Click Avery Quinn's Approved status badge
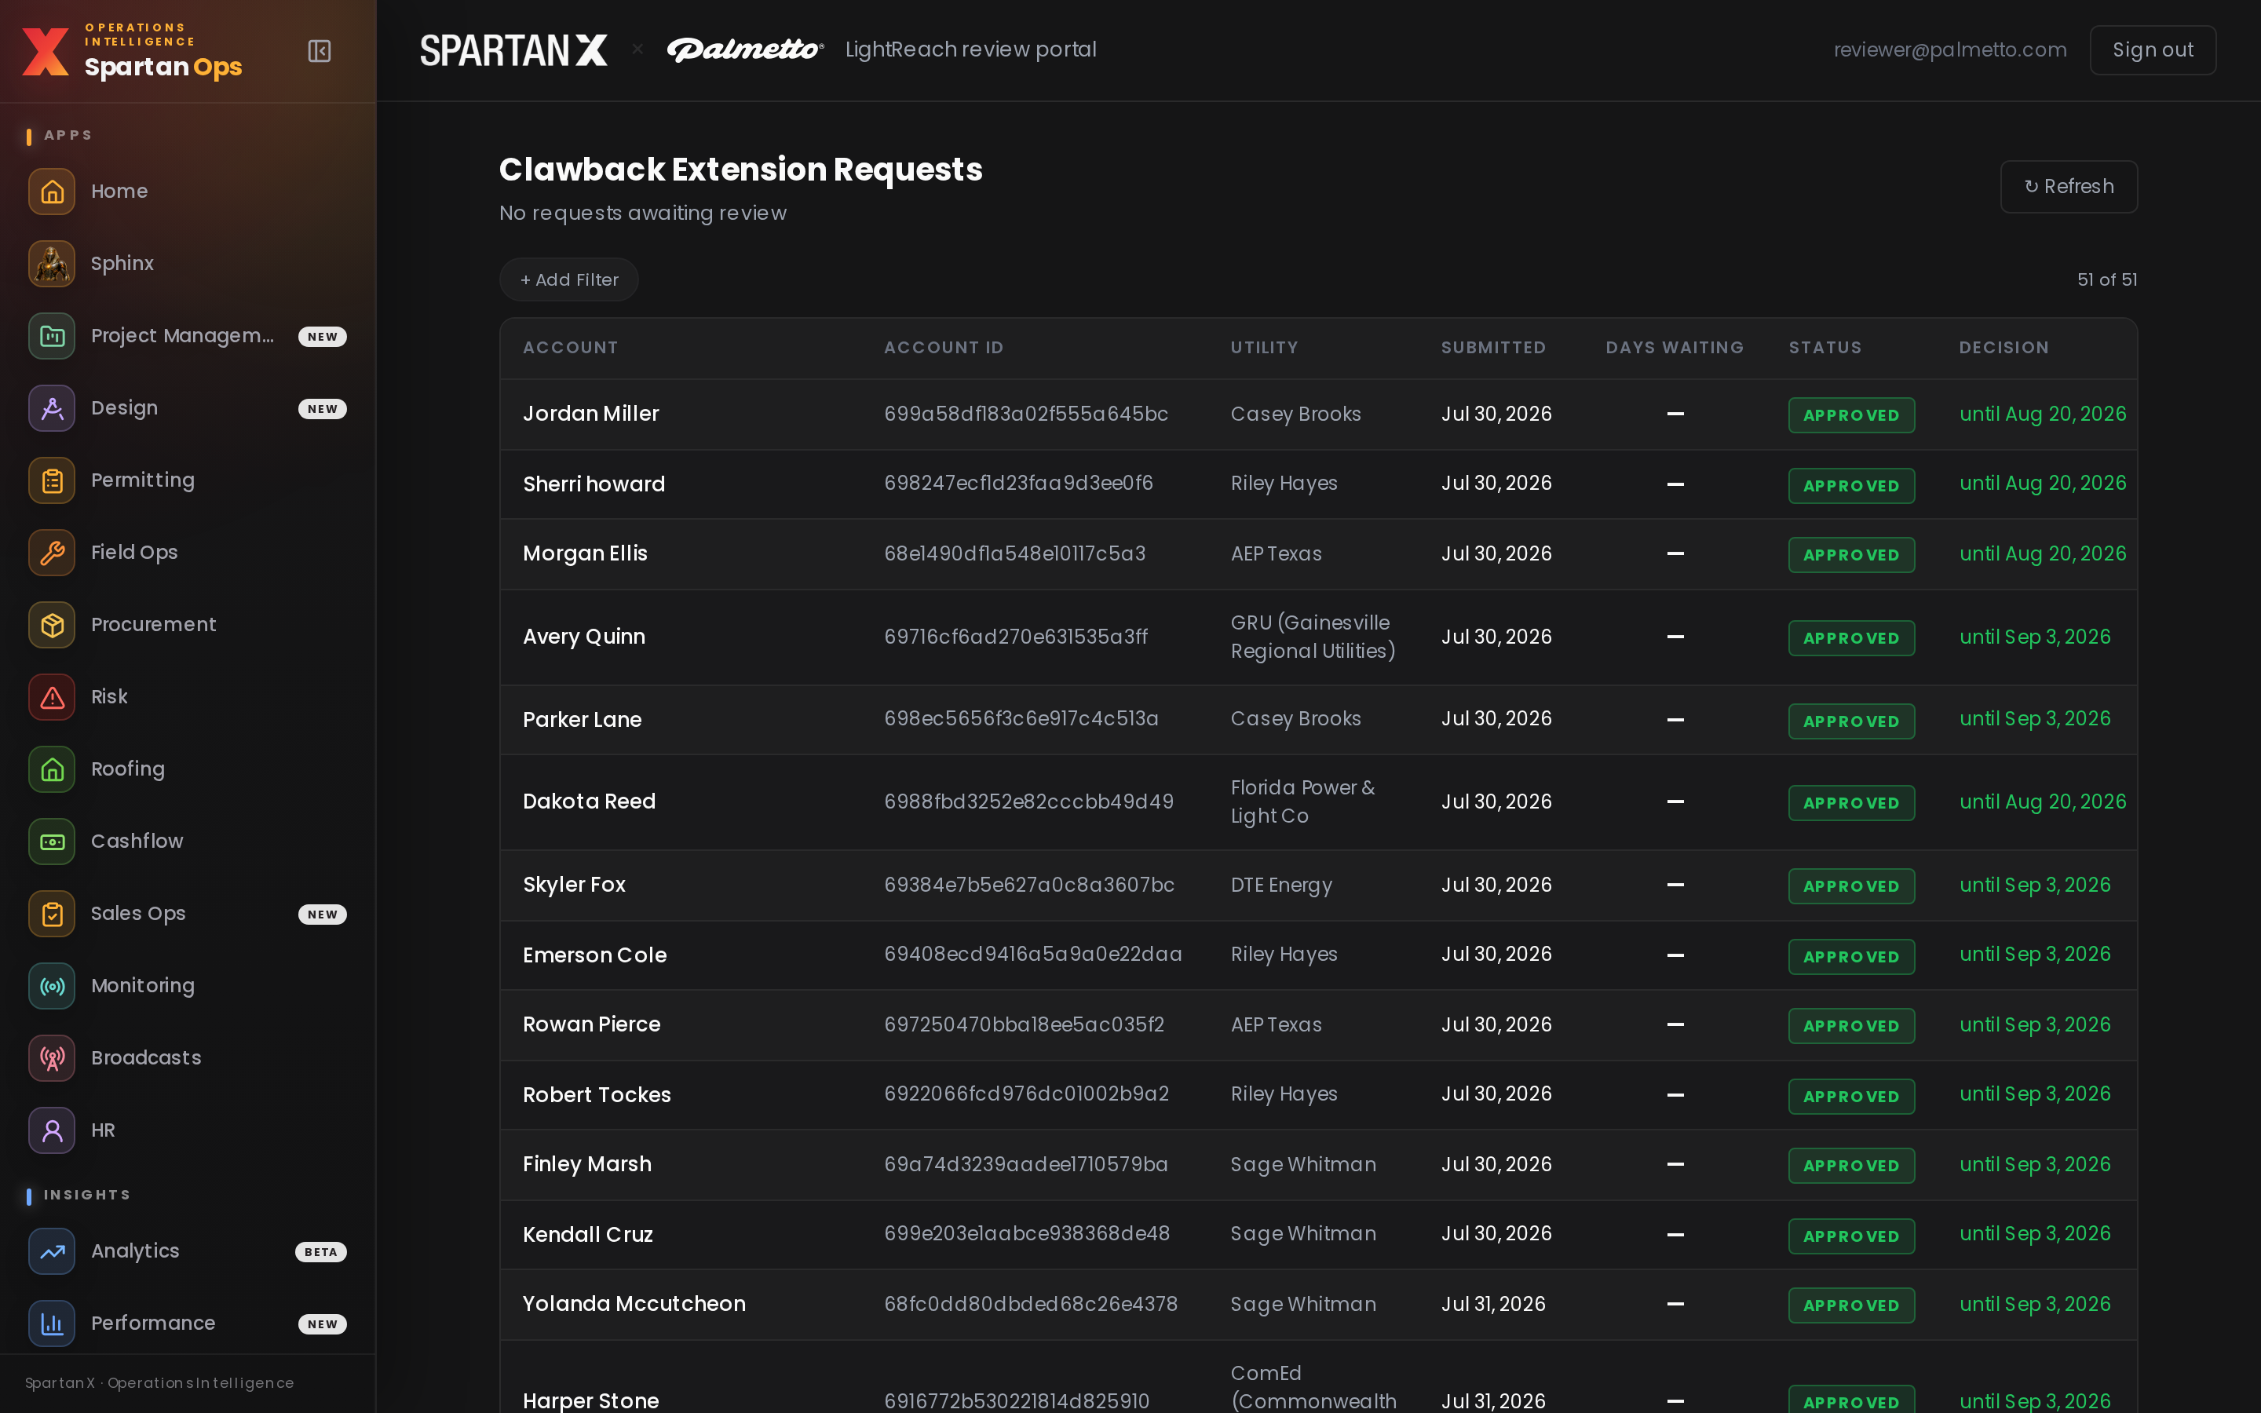2261x1413 pixels. click(1851, 638)
